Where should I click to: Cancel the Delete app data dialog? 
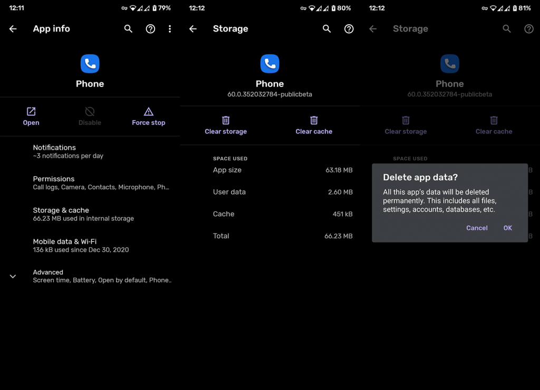point(477,228)
